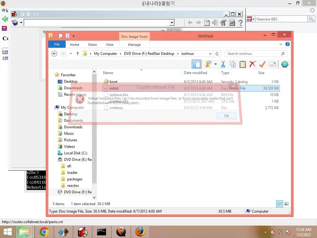Open the Samheung search combo box dropdown
The image size is (317, 238).
172,22
